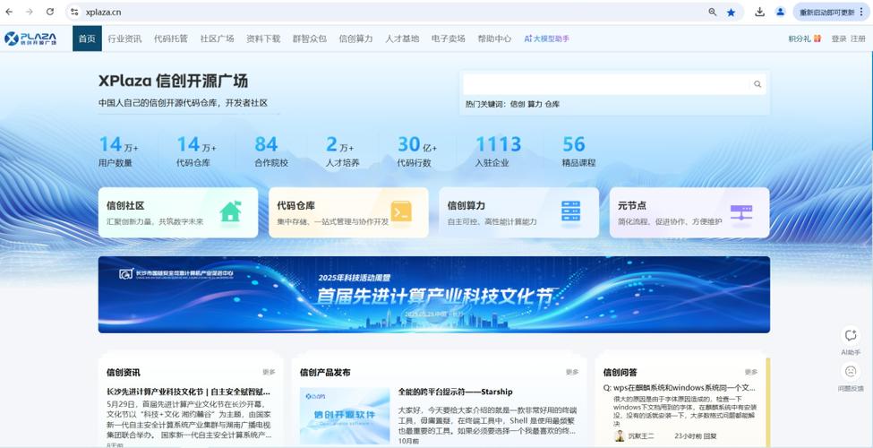Open the 代码托管 navigation item
The image size is (873, 448).
[x=171, y=39]
